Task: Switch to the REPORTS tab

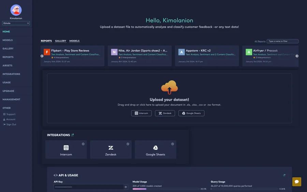Action: tap(46, 41)
